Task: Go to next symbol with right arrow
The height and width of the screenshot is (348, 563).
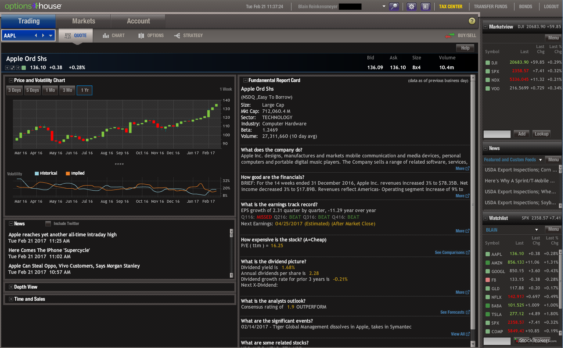Action: tap(43, 36)
